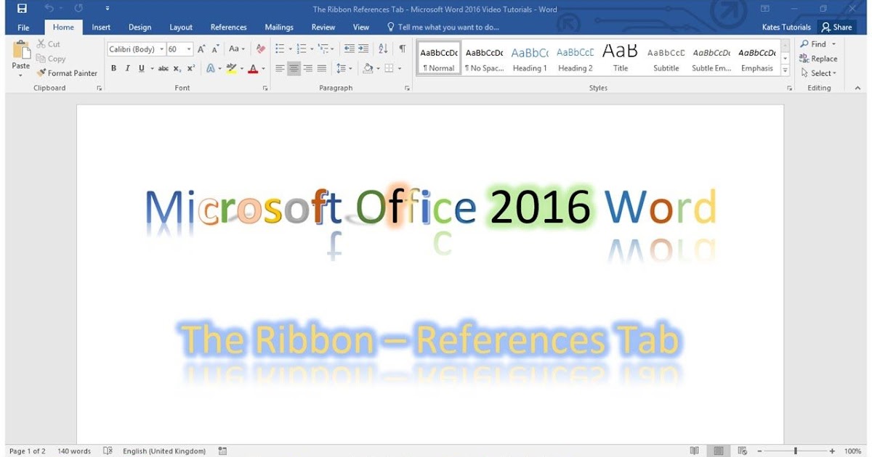The height and width of the screenshot is (457, 872).
Task: Switch to the Layout tab
Action: (181, 28)
